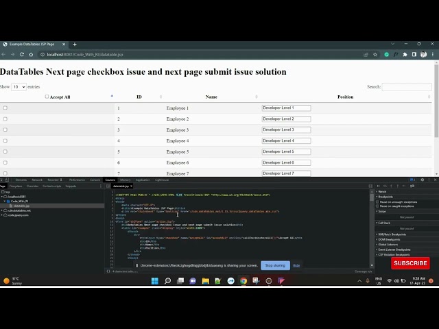Screen dimensions: 439x329
Task: Check the Employee 1 row checkbox
Action: pos(5,108)
